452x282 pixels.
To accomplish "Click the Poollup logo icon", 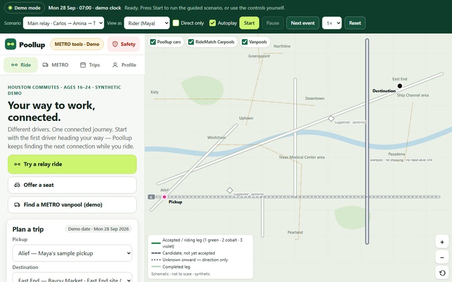I will (x=11, y=44).
